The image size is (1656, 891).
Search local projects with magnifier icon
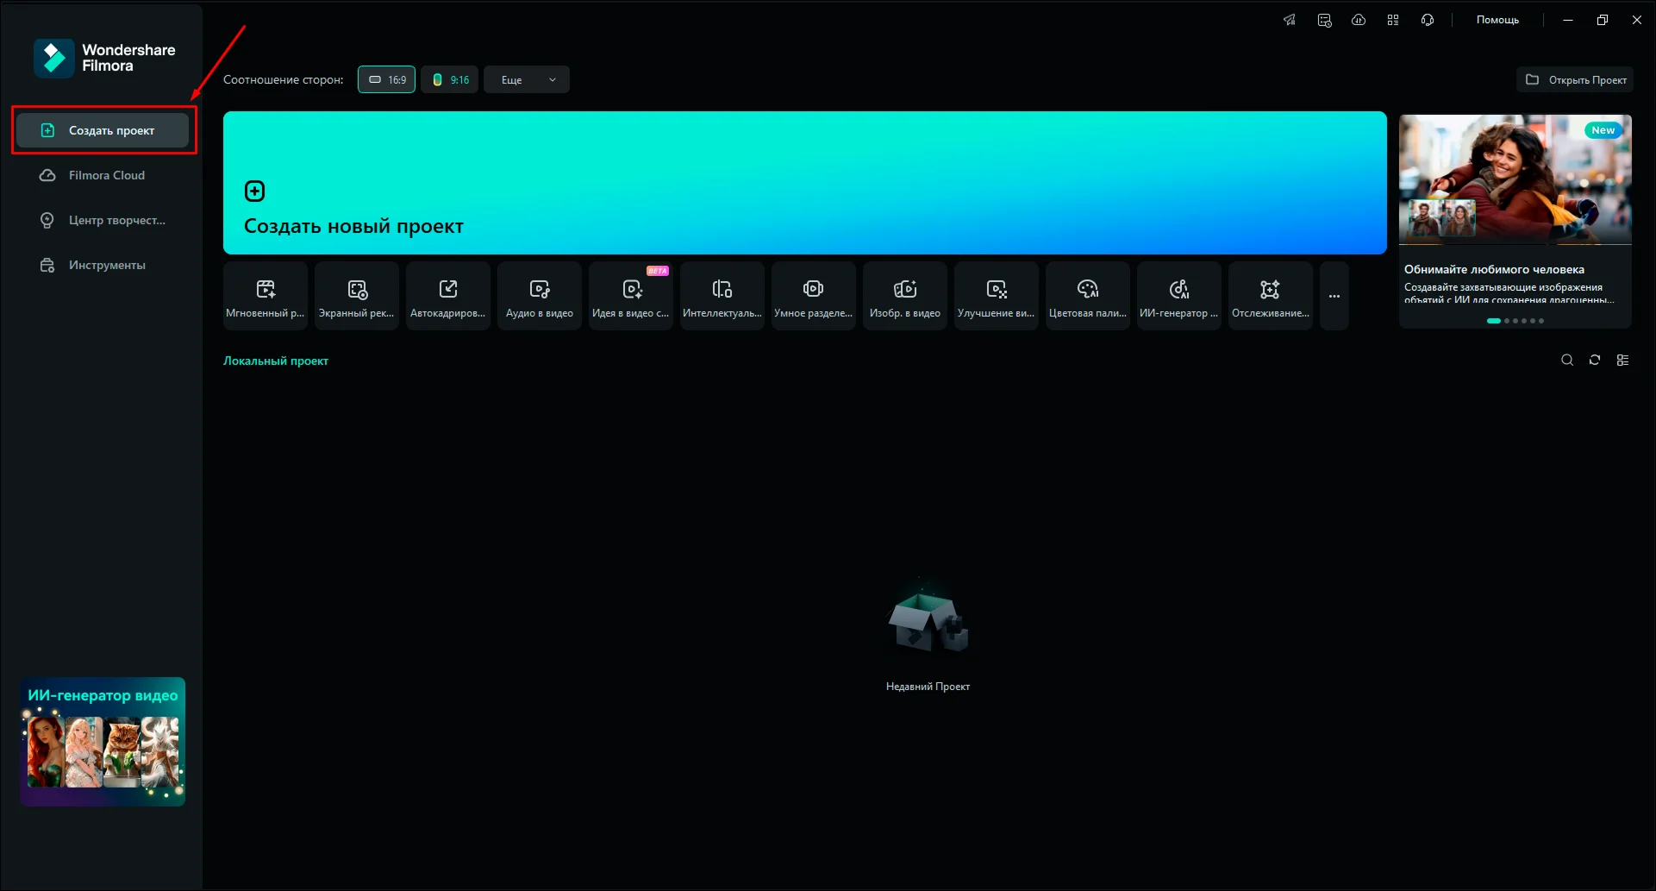pos(1566,361)
